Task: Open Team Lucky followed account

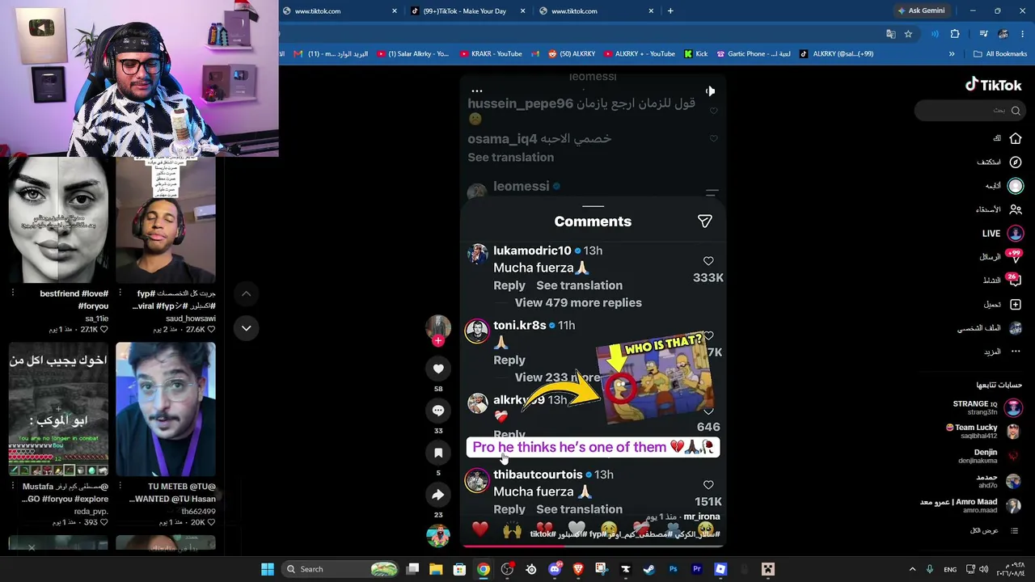Action: pyautogui.click(x=983, y=431)
